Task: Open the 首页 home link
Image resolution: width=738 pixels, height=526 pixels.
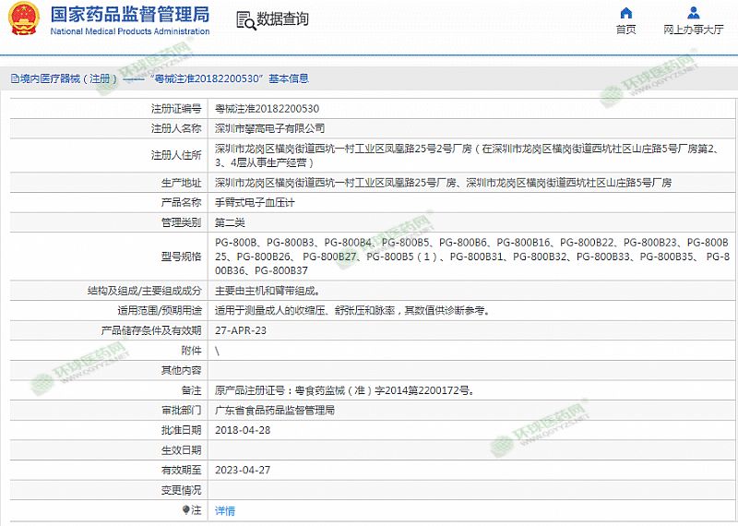Action: [x=625, y=30]
